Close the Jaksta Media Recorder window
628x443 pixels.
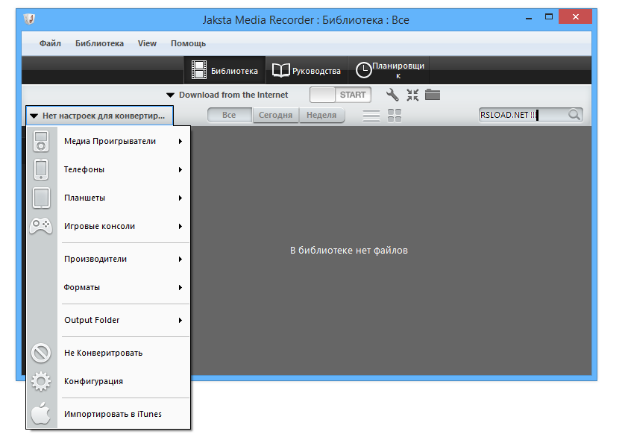tap(576, 17)
